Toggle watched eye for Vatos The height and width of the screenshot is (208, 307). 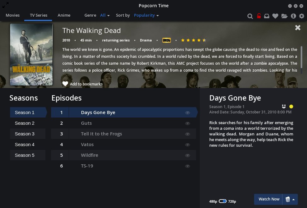click(187, 145)
